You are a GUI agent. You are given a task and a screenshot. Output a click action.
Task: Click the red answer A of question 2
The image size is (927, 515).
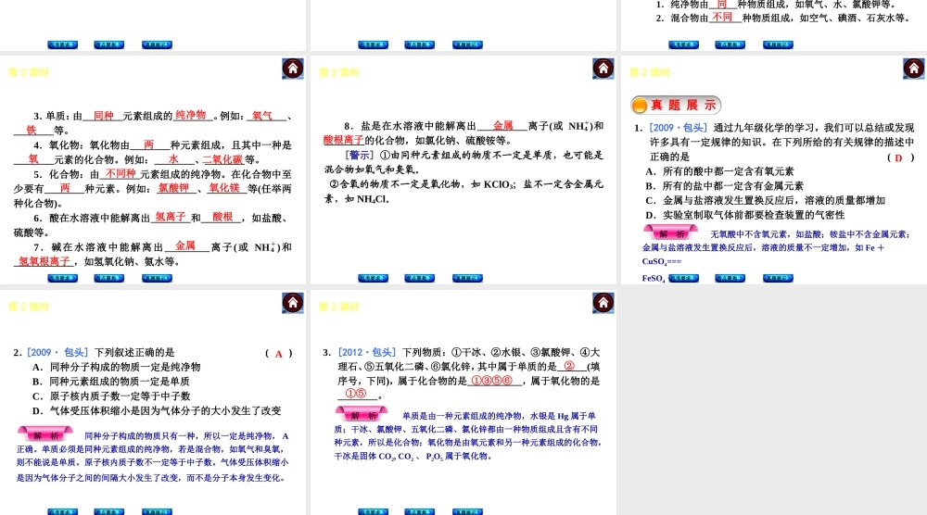(x=278, y=354)
